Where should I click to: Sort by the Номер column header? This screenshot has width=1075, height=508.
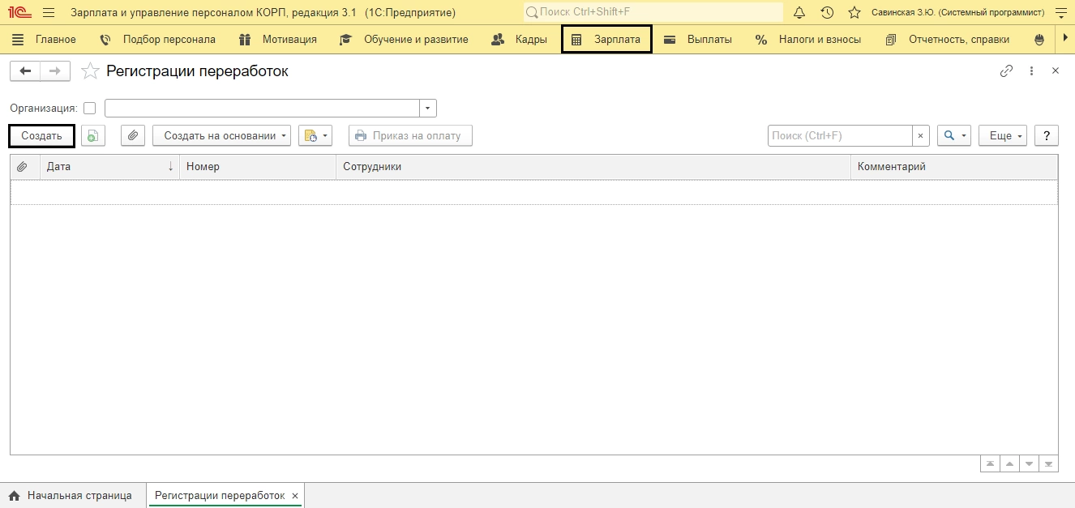258,167
